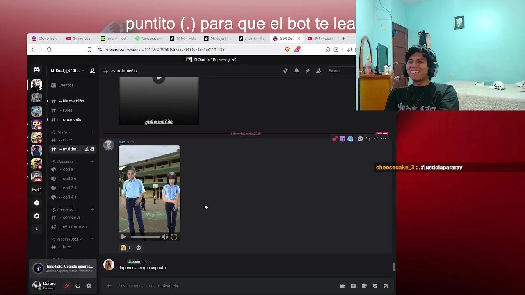Image resolution: width=525 pixels, height=295 pixels.
Task: Add smiley reaction below the video
Action: (x=139, y=247)
